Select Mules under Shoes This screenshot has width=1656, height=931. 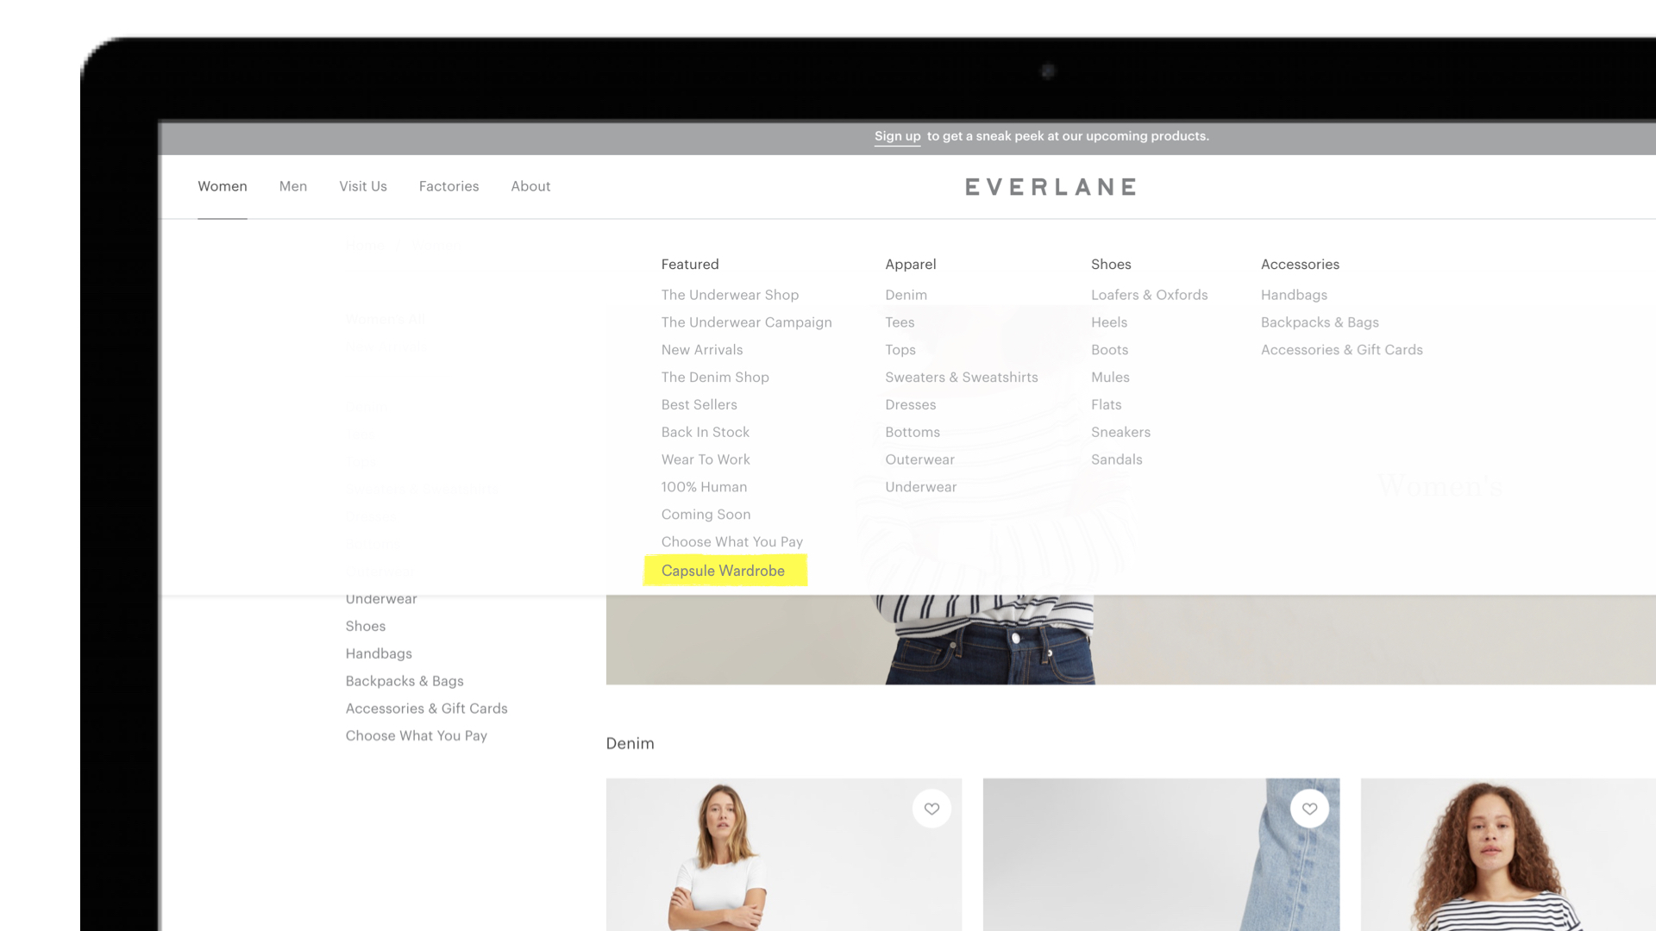(x=1110, y=378)
